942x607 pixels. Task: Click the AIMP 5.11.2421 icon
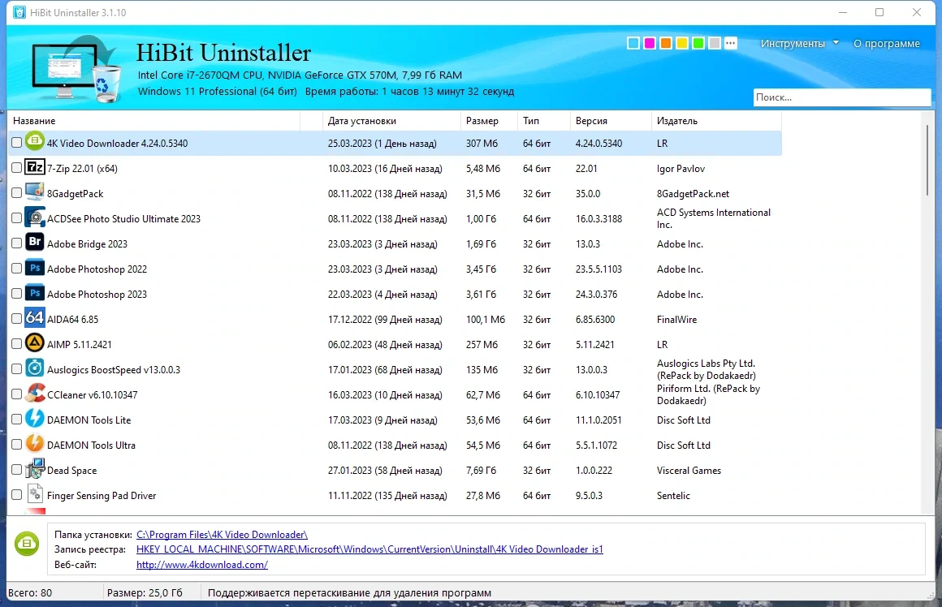[x=35, y=343]
